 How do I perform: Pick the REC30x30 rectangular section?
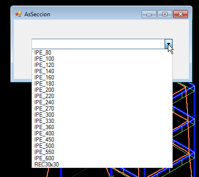point(102,165)
